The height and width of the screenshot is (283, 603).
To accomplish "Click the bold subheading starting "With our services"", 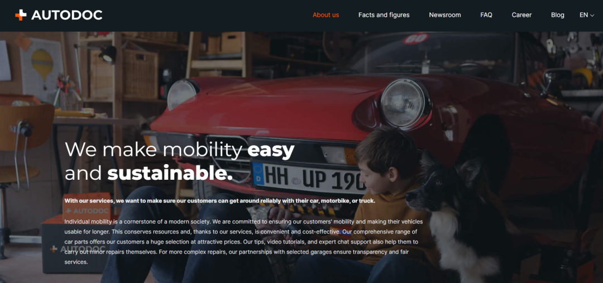I will [x=219, y=201].
